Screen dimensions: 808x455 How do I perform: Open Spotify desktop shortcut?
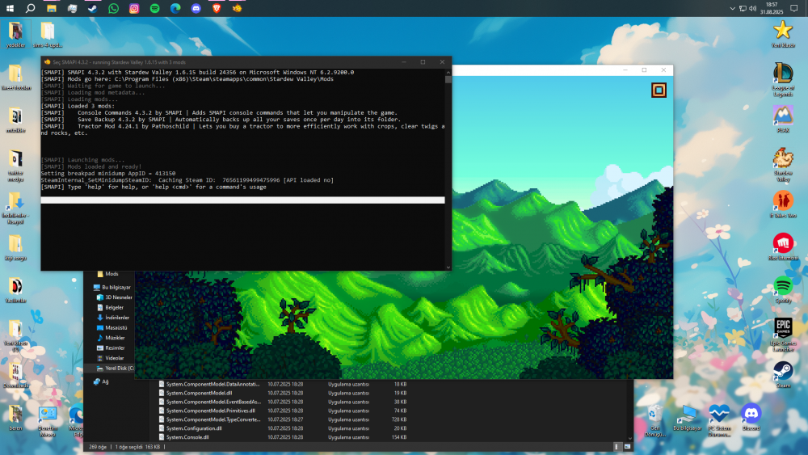click(x=783, y=289)
